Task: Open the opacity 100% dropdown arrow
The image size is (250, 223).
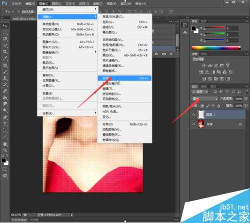Action: [x=246, y=98]
